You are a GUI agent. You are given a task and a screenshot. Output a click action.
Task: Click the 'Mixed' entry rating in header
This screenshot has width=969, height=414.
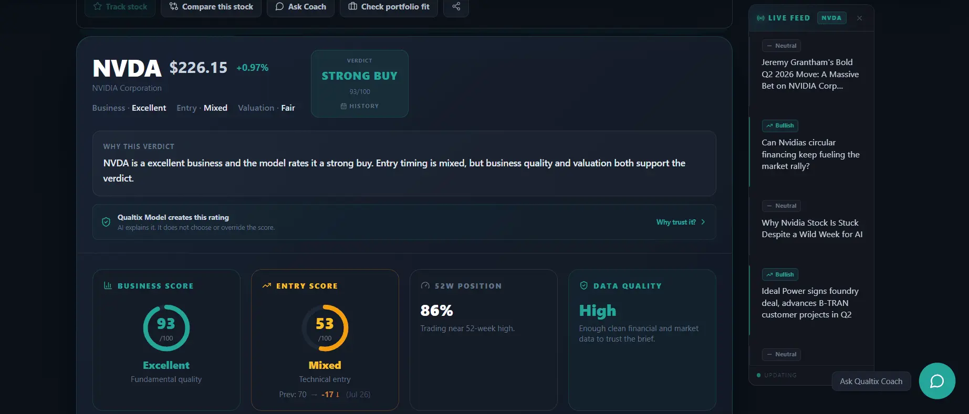coord(215,108)
